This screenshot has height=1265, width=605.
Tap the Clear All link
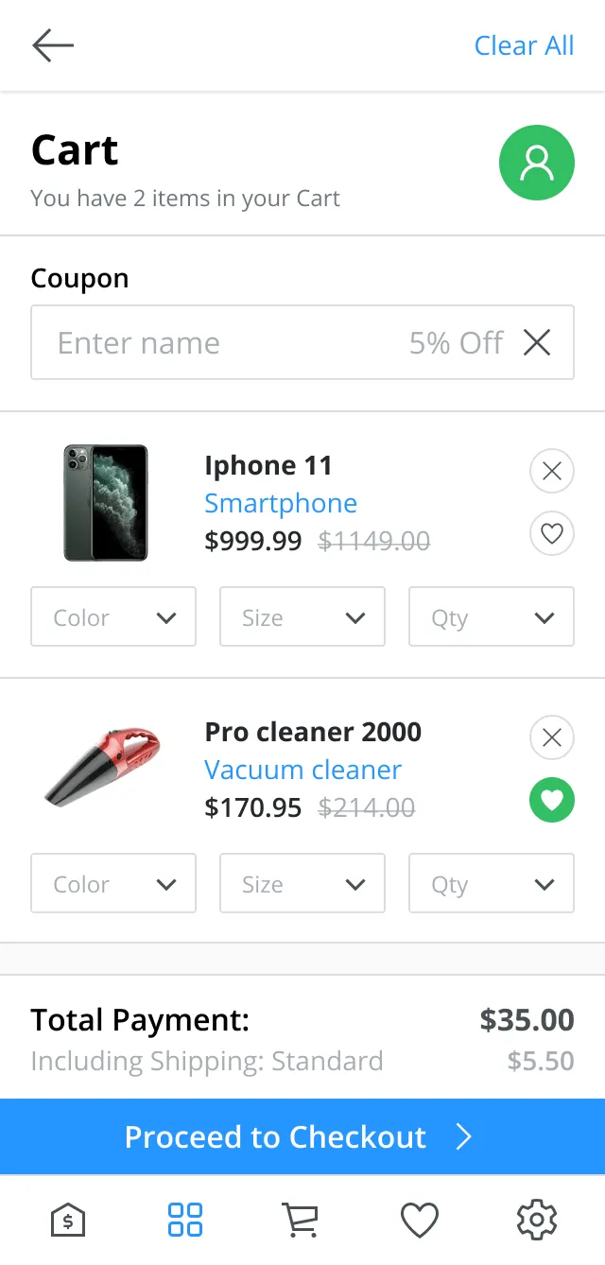524,45
